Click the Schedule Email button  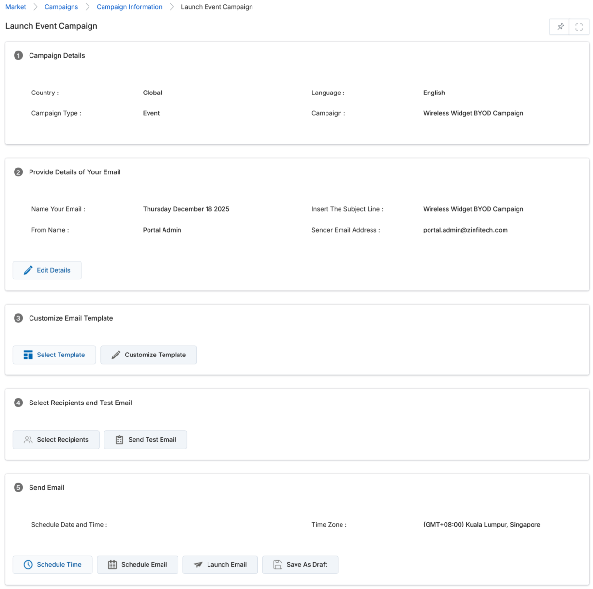[137, 565]
